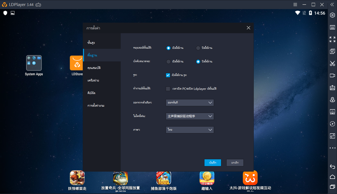This screenshot has width=337, height=194.
Task: Expand the ไทย language dropdown
Action: pos(190,130)
